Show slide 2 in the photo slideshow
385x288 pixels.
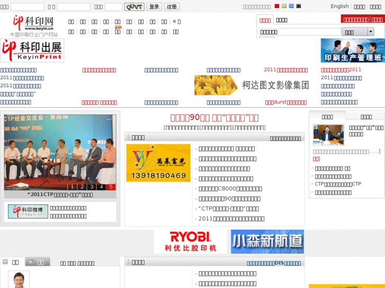82,187
